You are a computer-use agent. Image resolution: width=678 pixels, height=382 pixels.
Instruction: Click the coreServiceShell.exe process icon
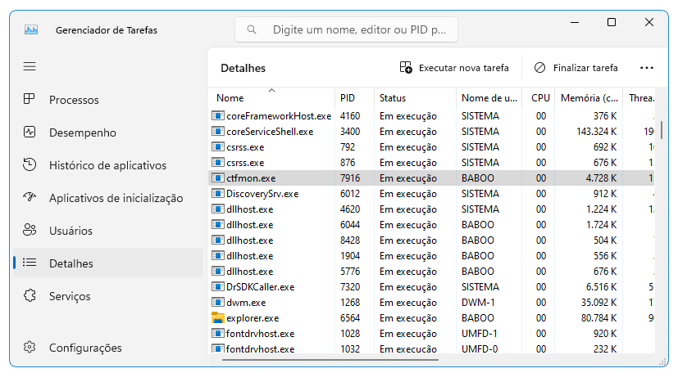[x=218, y=131]
